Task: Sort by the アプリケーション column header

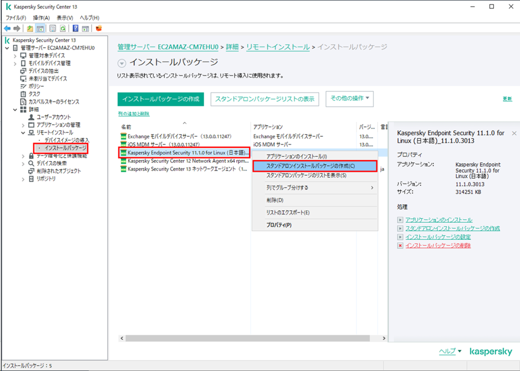Action: (x=304, y=127)
